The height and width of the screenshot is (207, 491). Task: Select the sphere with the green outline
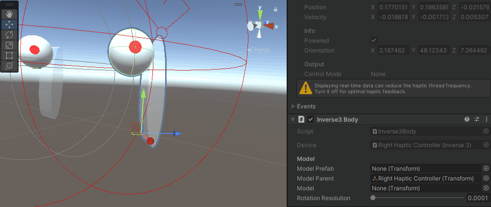131,52
